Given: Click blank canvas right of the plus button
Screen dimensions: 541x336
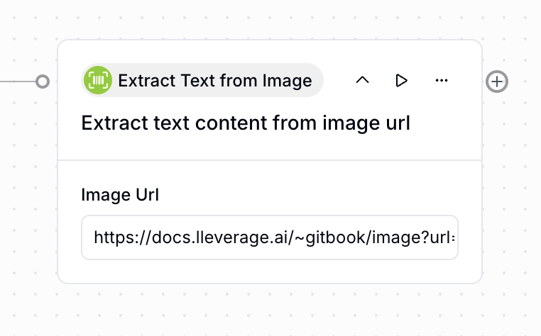Looking at the screenshot, I should pos(524,82).
